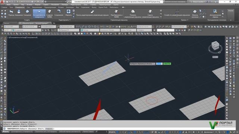Click the ViewCube in the viewport
Image resolution: width=239 pixels, height=134 pixels.
[x=215, y=46]
